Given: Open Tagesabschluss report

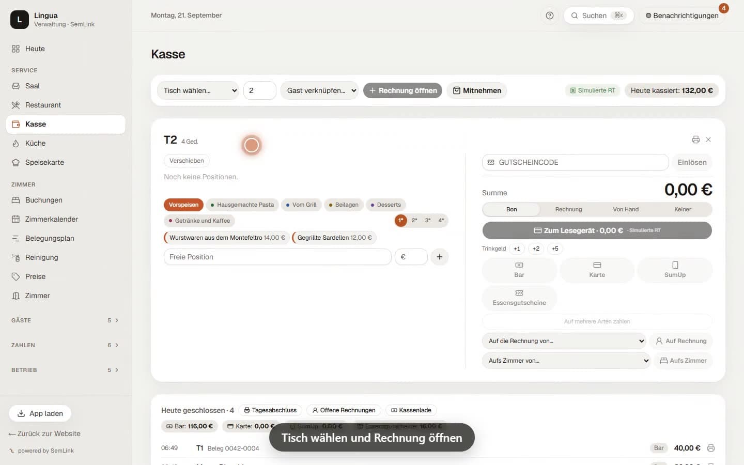Looking at the screenshot, I should click(x=270, y=410).
